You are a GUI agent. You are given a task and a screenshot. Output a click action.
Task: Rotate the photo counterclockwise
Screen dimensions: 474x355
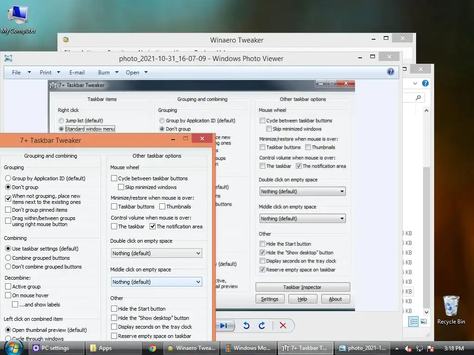(246, 325)
